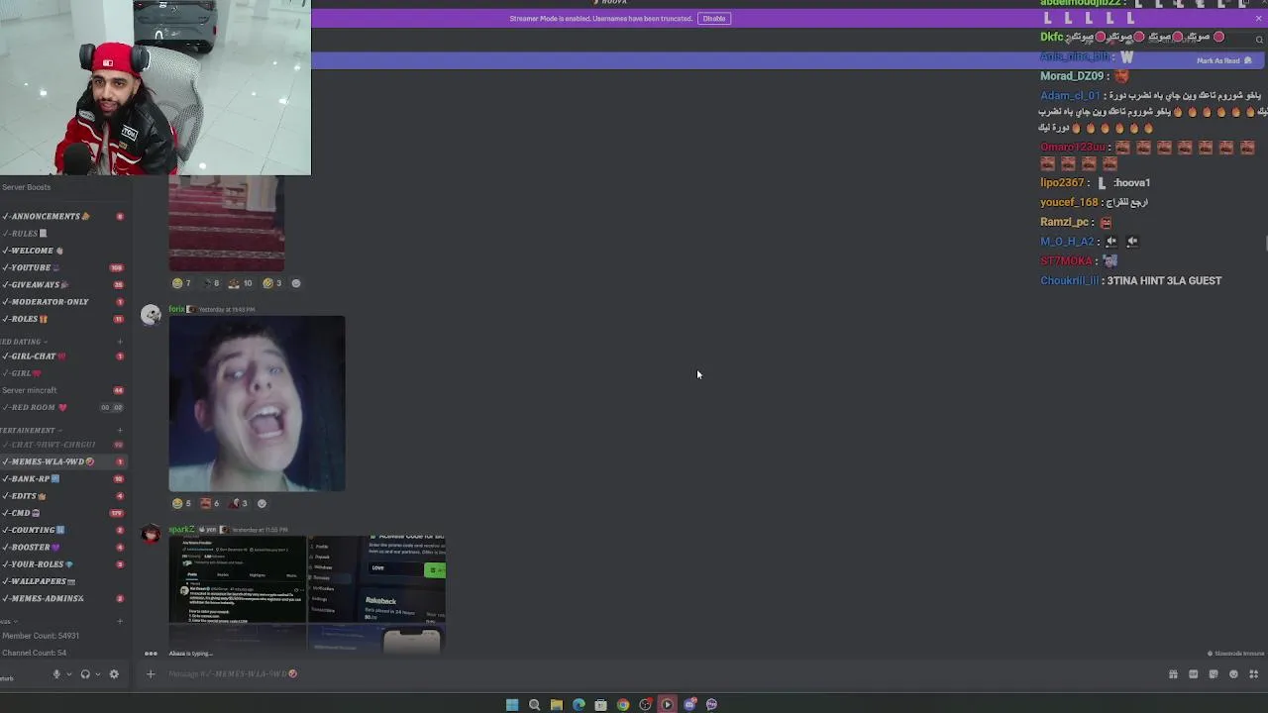Disable Streamer Mode
Image resolution: width=1268 pixels, height=713 pixels.
714,19
